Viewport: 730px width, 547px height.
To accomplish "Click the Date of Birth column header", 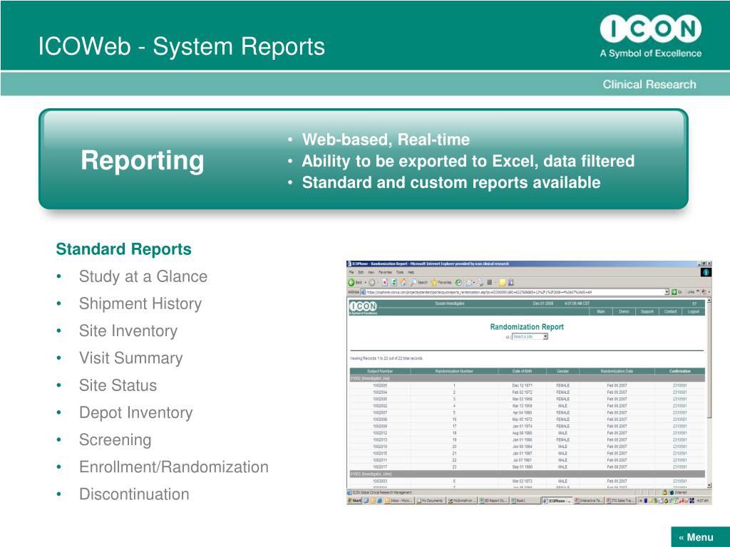I will pyautogui.click(x=522, y=371).
